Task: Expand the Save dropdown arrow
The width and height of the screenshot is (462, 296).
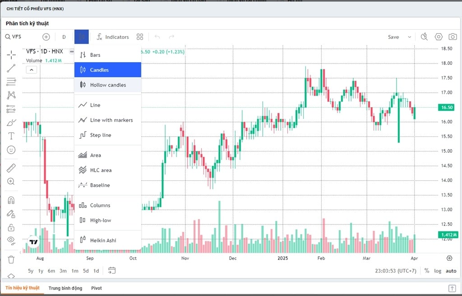Action: coord(410,37)
